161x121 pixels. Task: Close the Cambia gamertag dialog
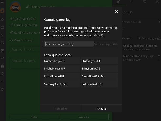116,12
